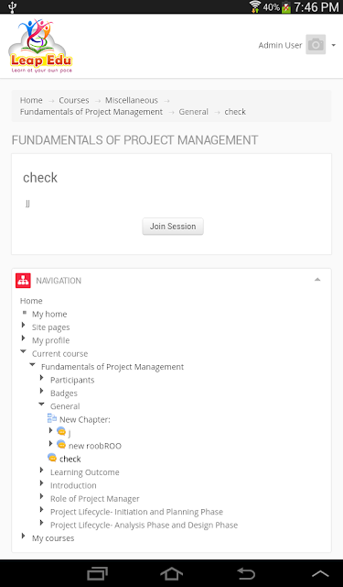Expand the My courses node
343x587 pixels.
(x=24, y=536)
